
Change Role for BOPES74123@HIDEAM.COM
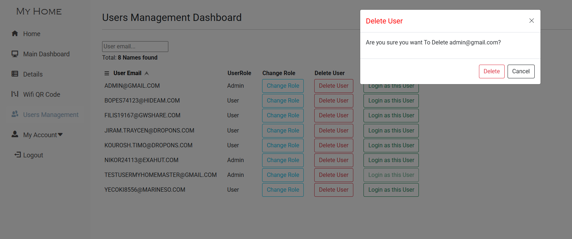click(x=283, y=101)
